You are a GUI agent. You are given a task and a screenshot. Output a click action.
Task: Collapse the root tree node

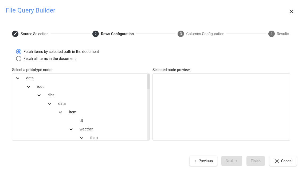pos(29,87)
